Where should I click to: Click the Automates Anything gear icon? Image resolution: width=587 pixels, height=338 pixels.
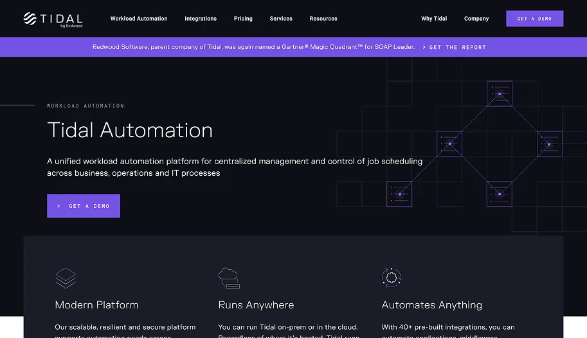[392, 277]
